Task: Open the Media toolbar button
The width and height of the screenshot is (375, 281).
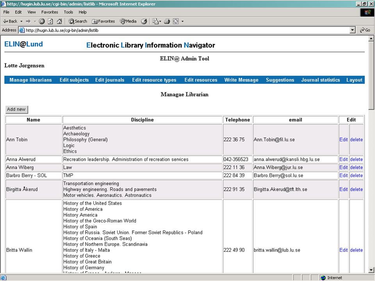Action: coord(128,21)
